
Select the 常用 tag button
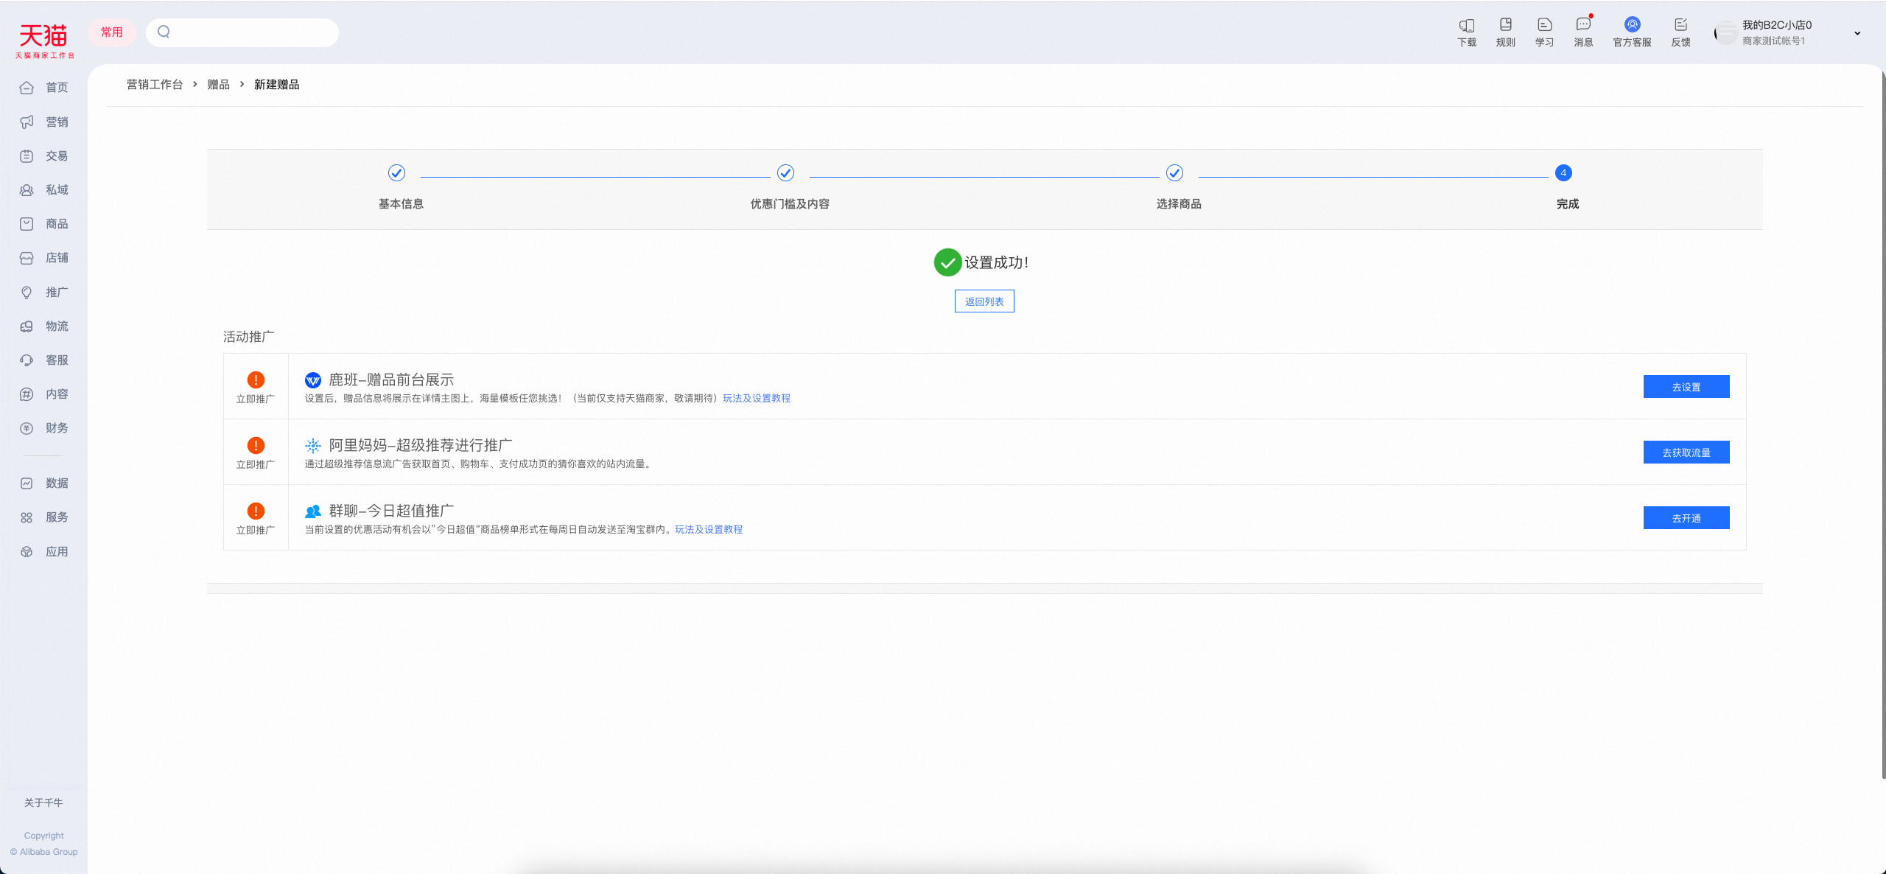[x=112, y=32]
